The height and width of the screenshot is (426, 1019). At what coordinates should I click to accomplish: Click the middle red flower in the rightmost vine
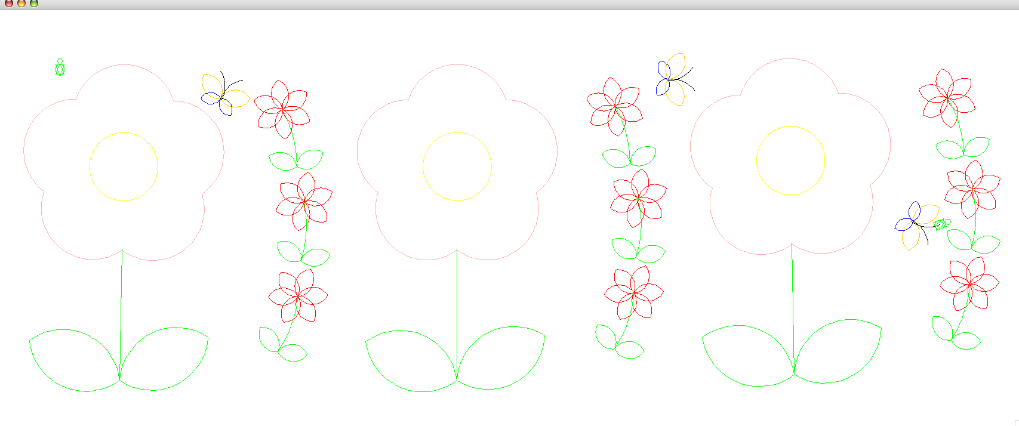coord(972,189)
